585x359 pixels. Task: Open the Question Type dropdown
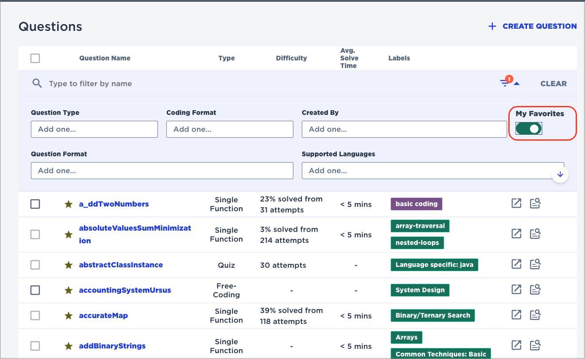(x=94, y=129)
